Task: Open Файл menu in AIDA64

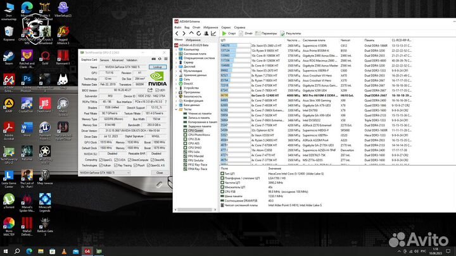Action: coord(178,27)
